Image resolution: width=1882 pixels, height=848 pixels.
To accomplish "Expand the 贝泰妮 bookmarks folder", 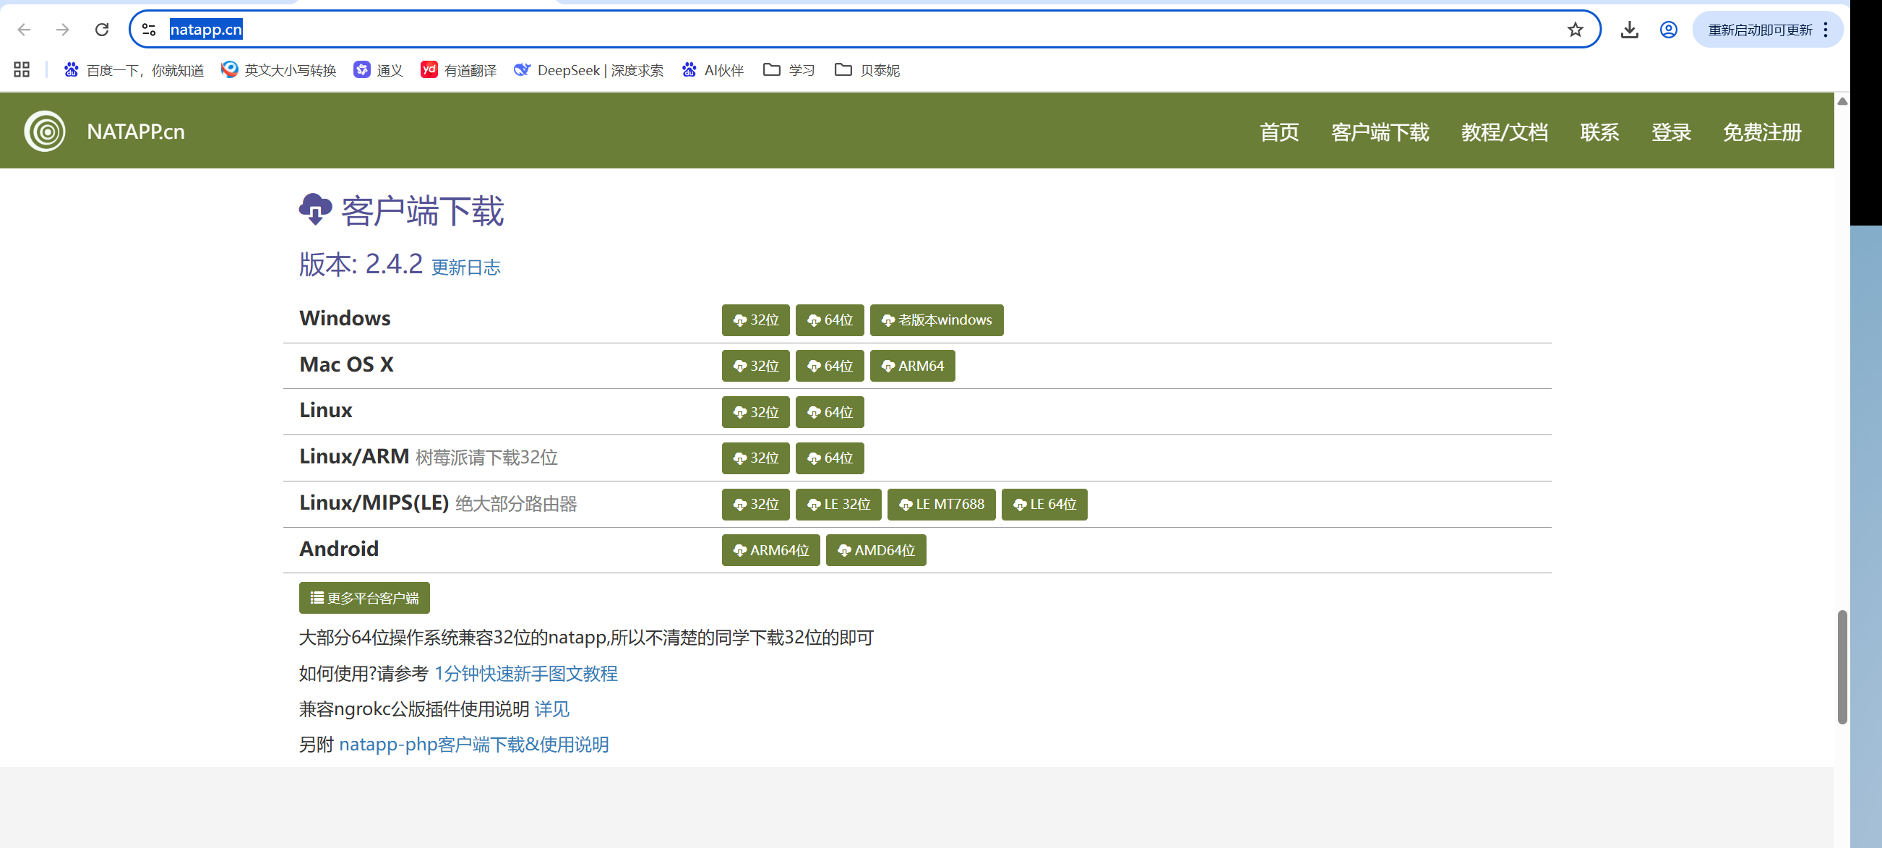I will (867, 70).
